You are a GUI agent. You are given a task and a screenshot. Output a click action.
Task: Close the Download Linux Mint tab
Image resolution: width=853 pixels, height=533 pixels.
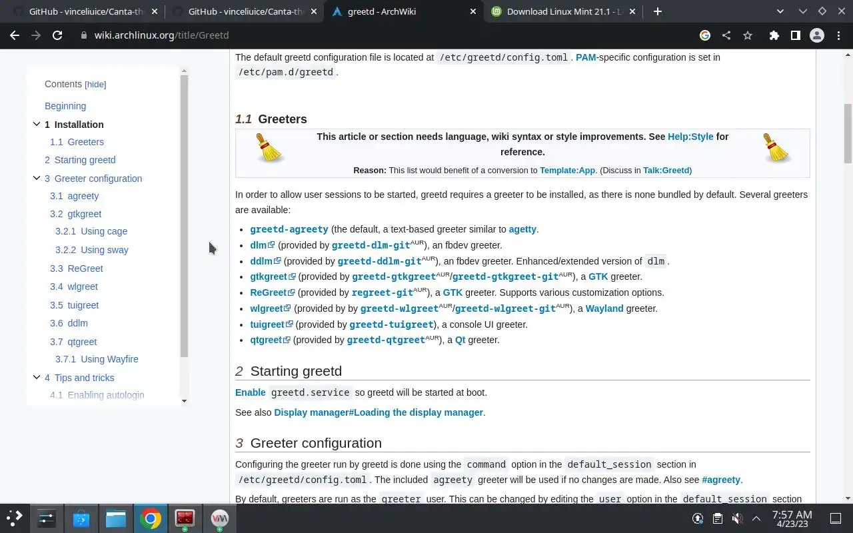click(632, 11)
